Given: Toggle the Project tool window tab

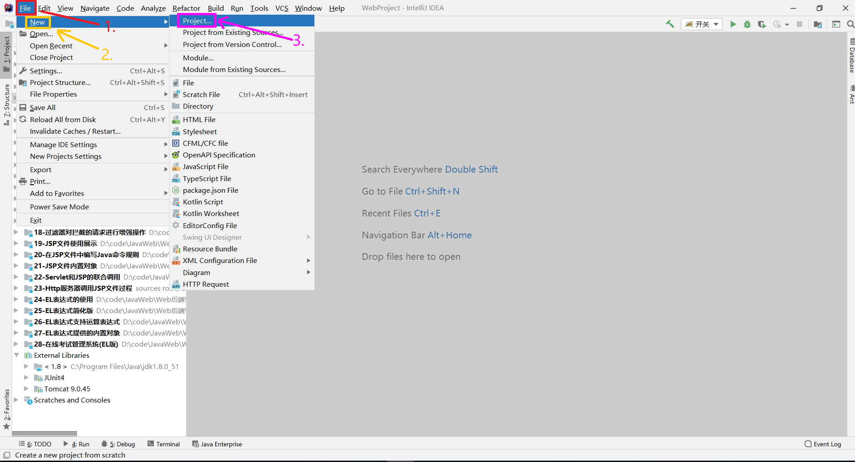Looking at the screenshot, I should [6, 54].
